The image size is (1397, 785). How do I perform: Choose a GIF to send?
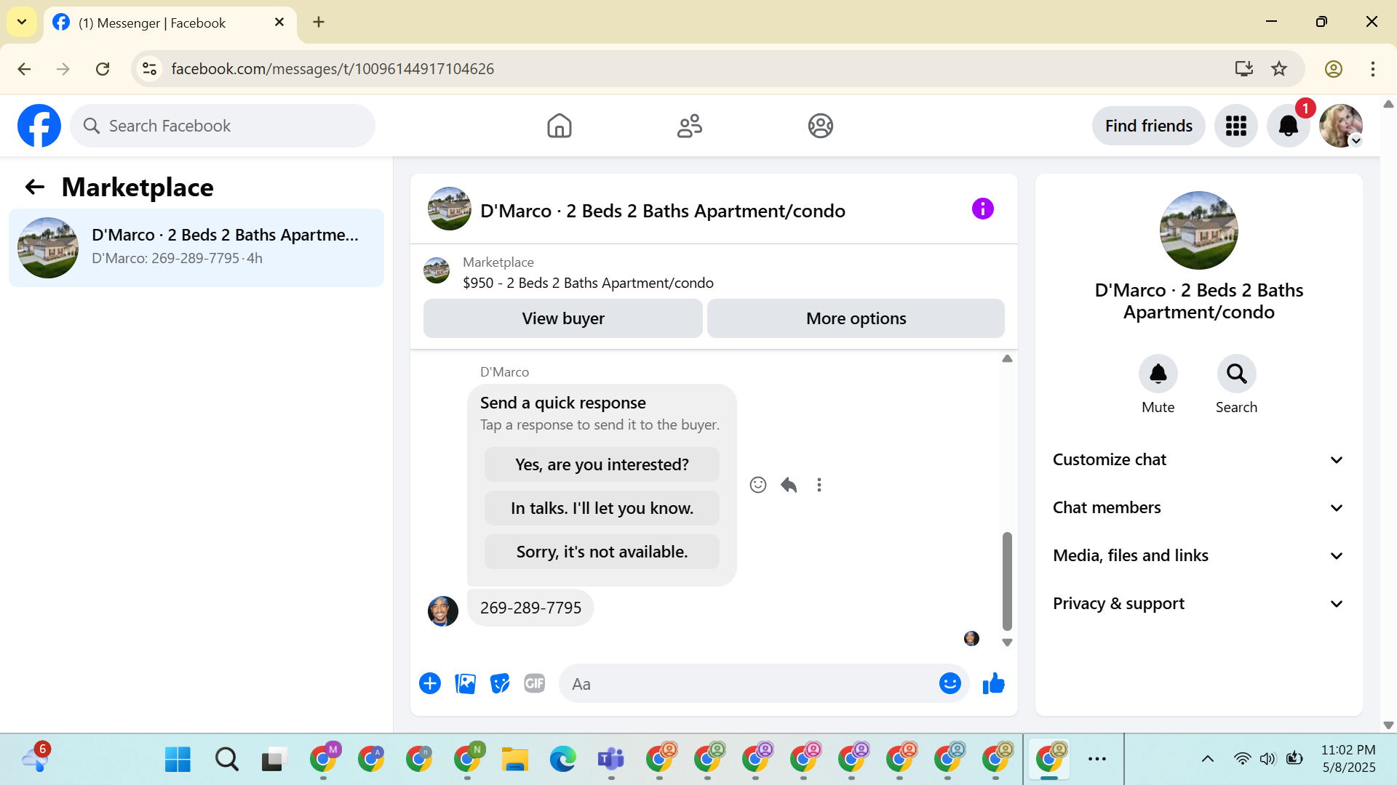(x=535, y=683)
